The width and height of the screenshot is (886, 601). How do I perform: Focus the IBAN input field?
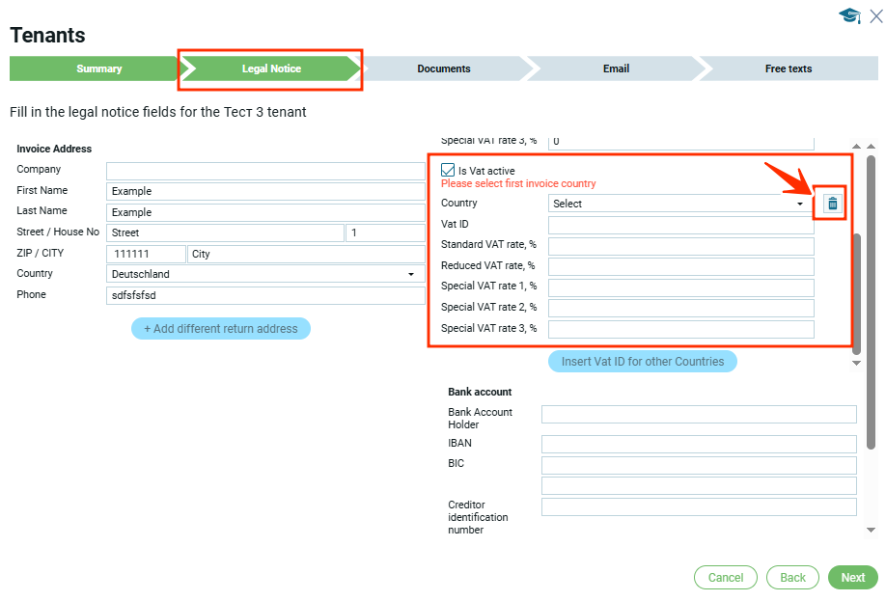point(698,444)
